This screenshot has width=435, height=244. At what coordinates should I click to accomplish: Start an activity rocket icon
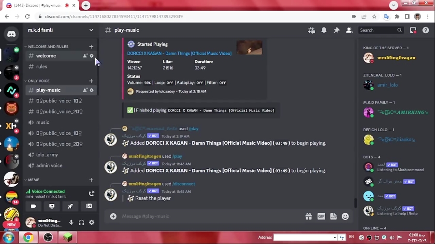coord(70,206)
